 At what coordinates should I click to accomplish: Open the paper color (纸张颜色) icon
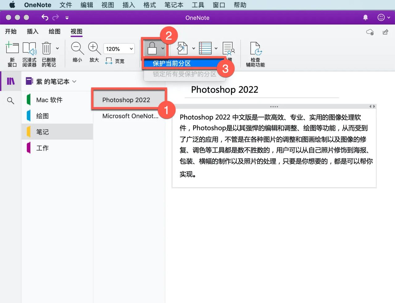tap(183, 48)
